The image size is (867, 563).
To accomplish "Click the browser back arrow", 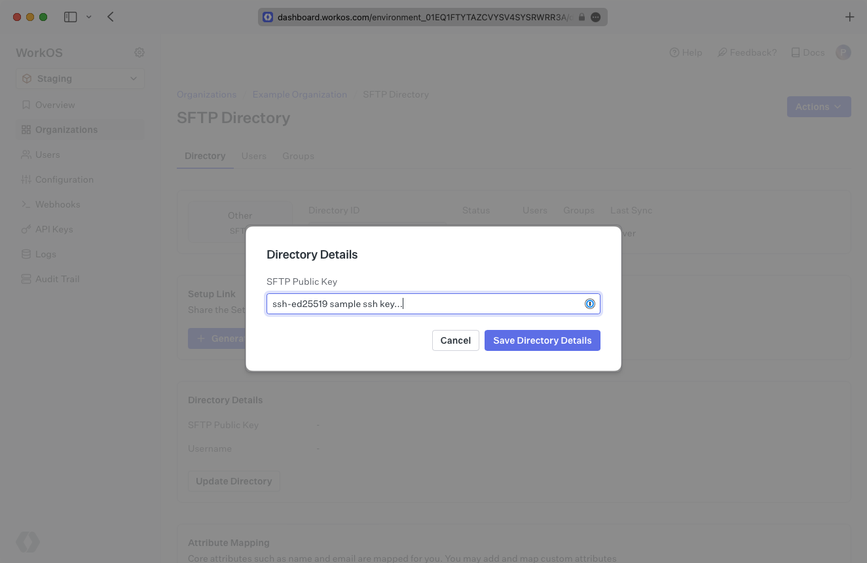I will pyautogui.click(x=110, y=17).
